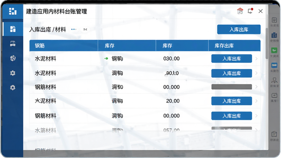Click the grey blank button in the 钢筋材料 row
Screen dimensions: 281x158
(232, 87)
